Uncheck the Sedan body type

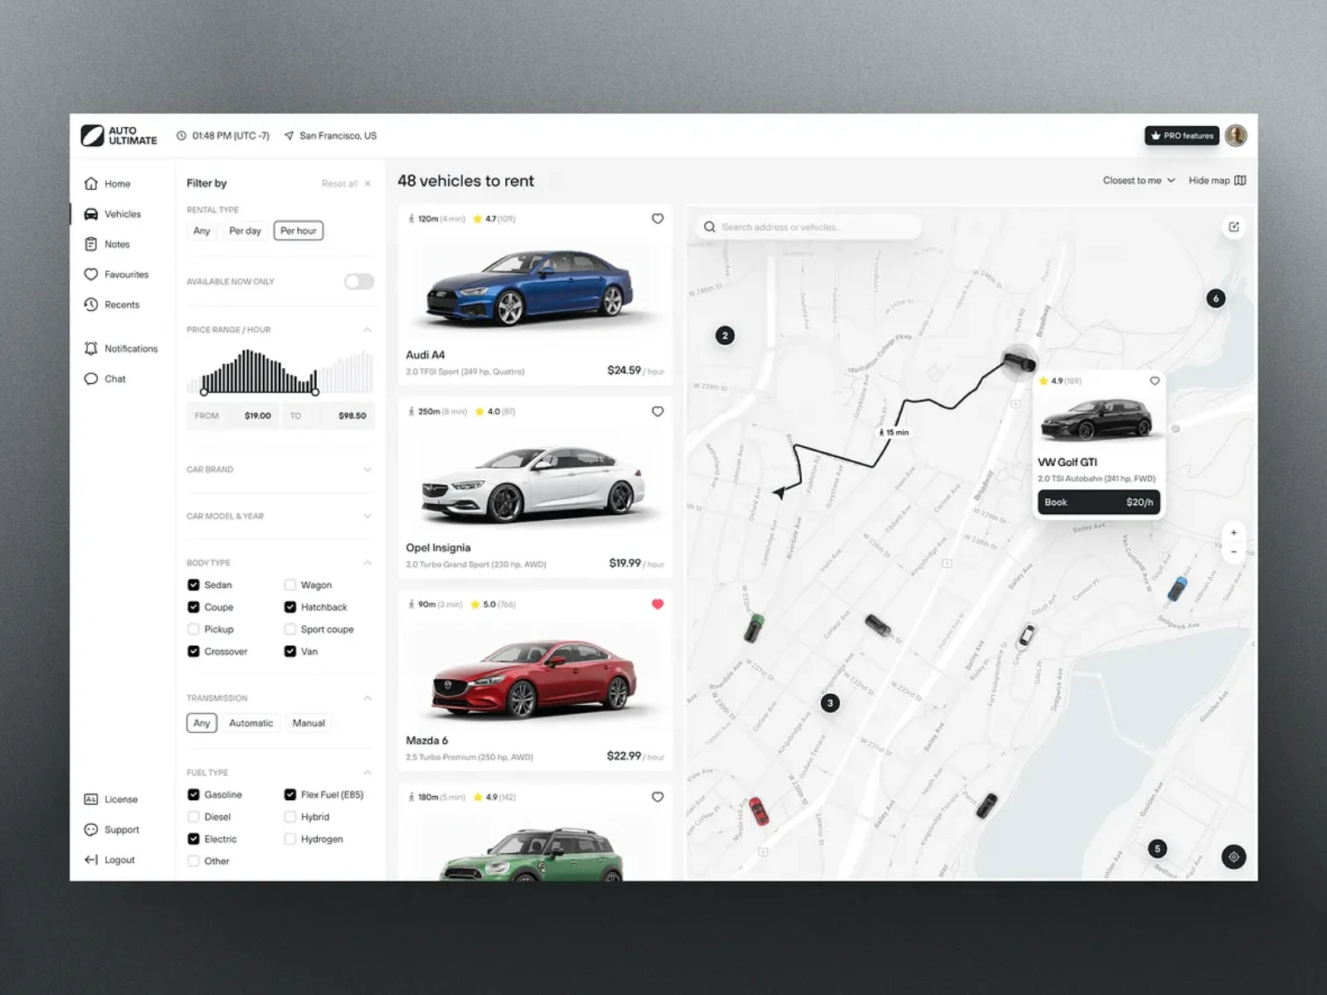point(193,585)
